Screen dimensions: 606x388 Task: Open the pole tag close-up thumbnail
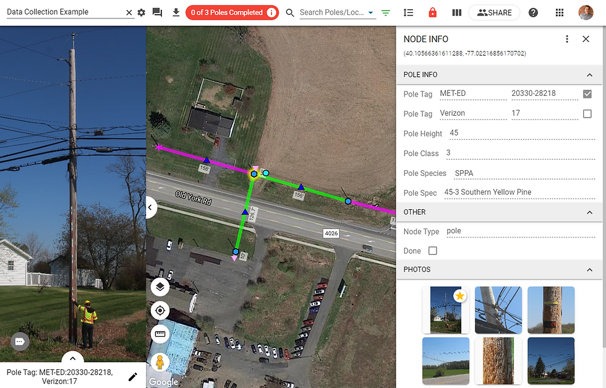coord(551,310)
